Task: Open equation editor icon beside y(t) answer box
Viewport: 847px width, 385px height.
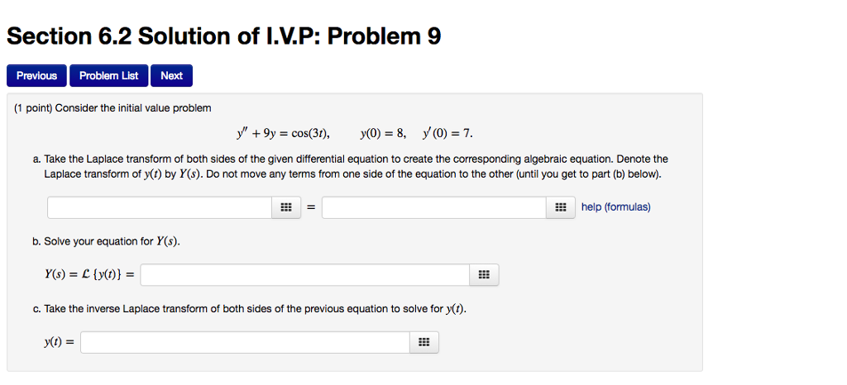Action: [424, 342]
